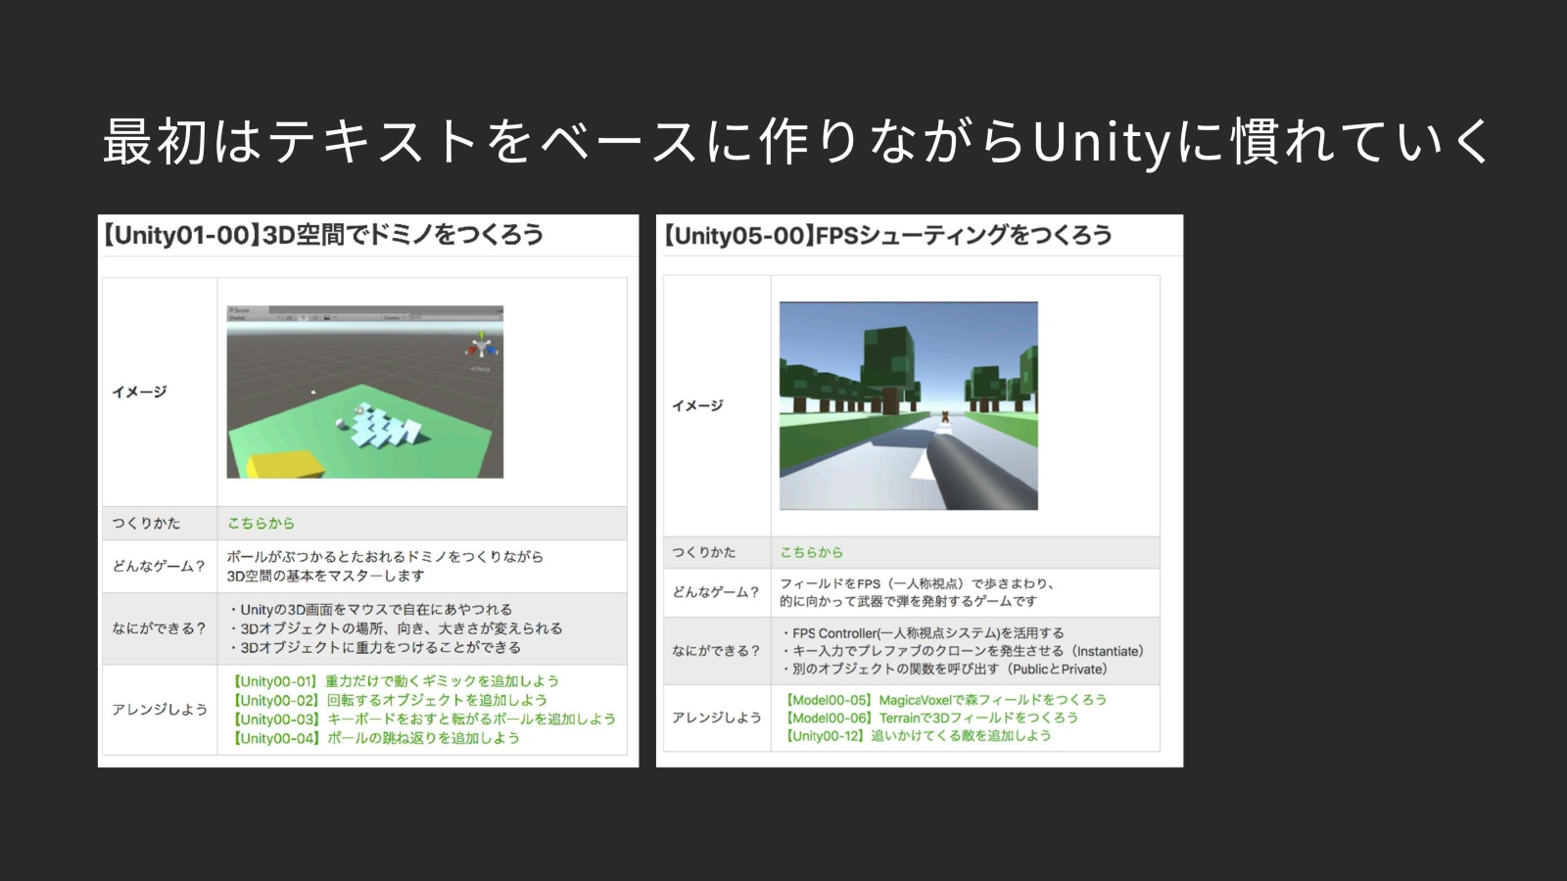The height and width of the screenshot is (881, 1567).
Task: Open the 【Model00-05】 MagicaVoxel forest link
Action: click(x=946, y=700)
